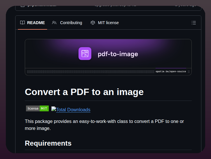Switch to the Contributing tab
Viewport: 211px width, 159px height.
click(x=67, y=23)
